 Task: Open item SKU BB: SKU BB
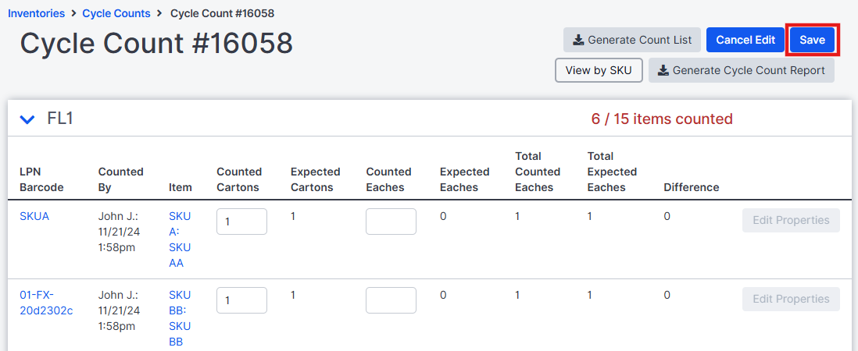pos(180,319)
